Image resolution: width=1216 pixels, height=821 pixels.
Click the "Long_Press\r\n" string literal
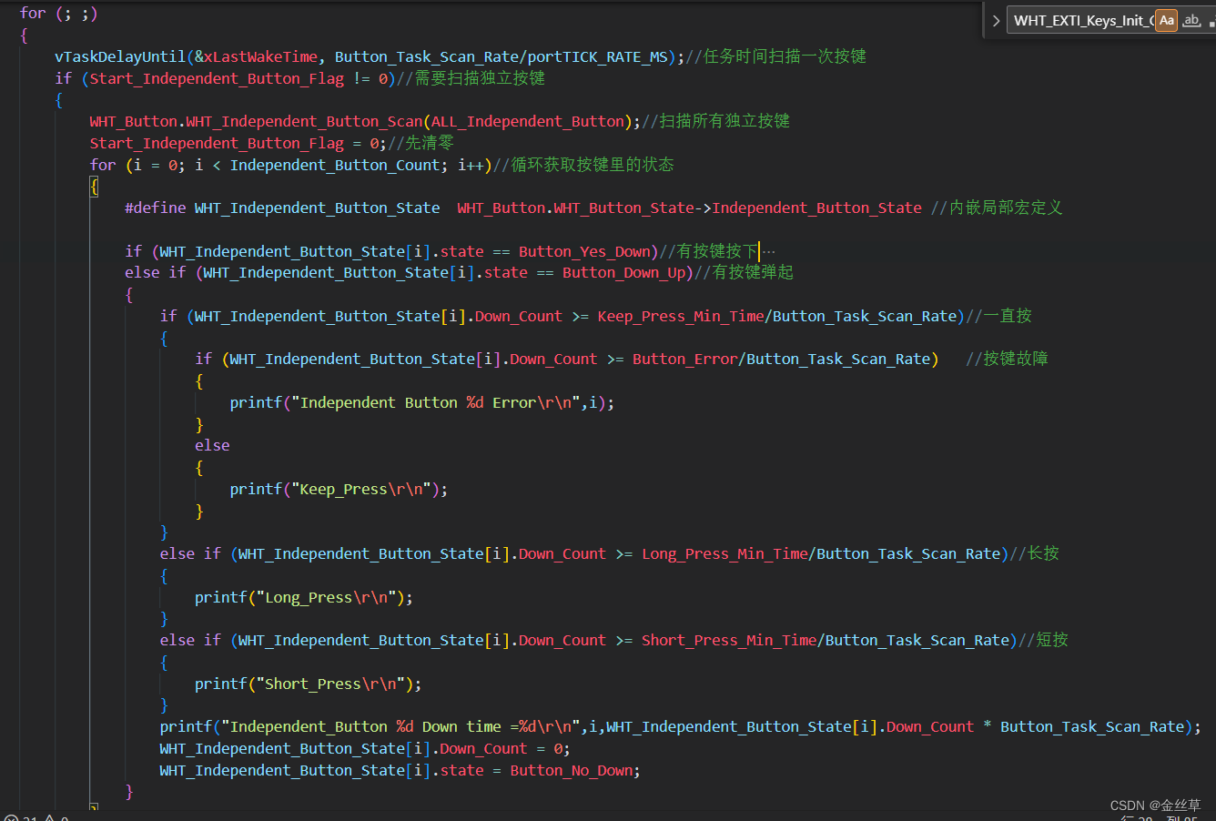326,597
